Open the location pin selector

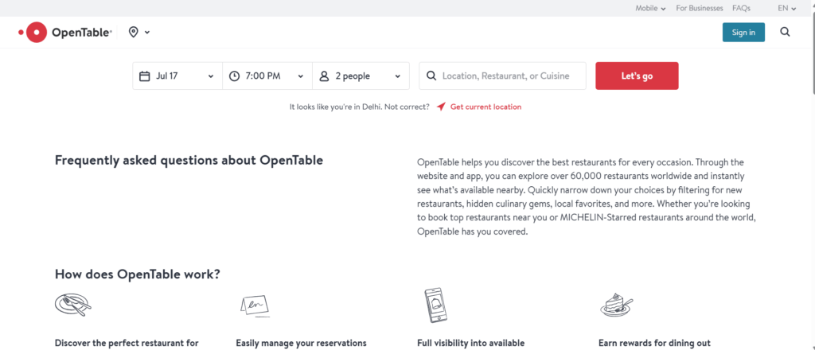[x=134, y=32]
